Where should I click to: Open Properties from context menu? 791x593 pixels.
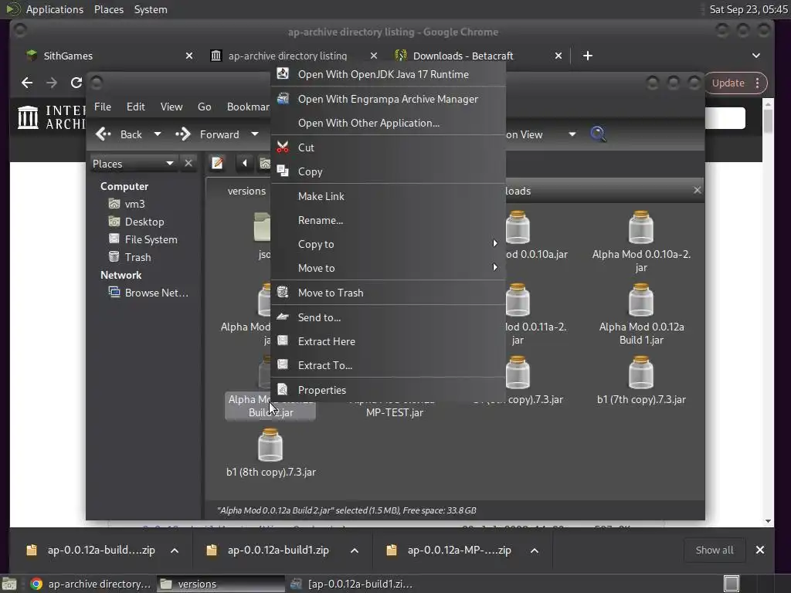388,390
